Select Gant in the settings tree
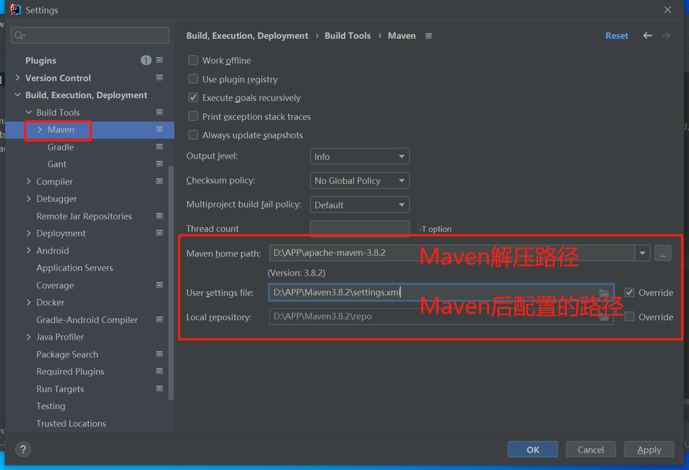 click(x=57, y=164)
